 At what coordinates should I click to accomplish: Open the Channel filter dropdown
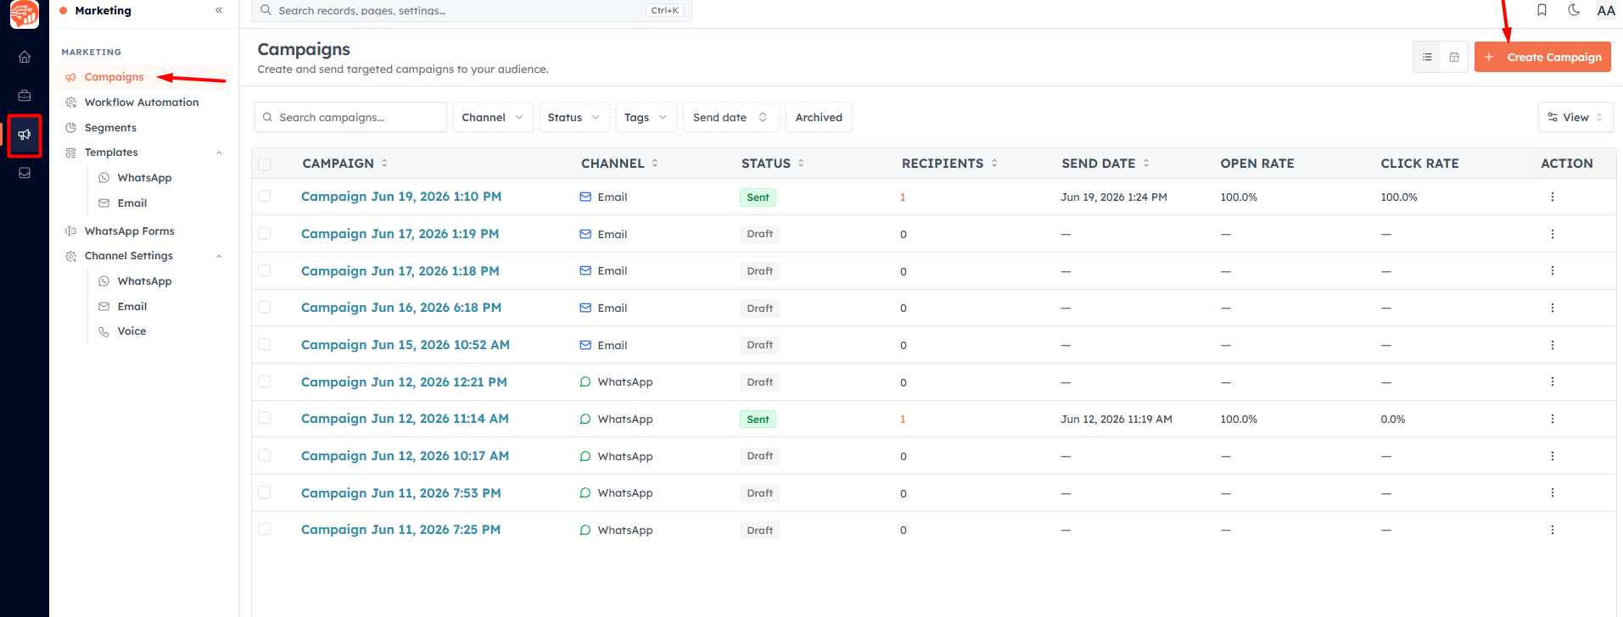coord(493,117)
